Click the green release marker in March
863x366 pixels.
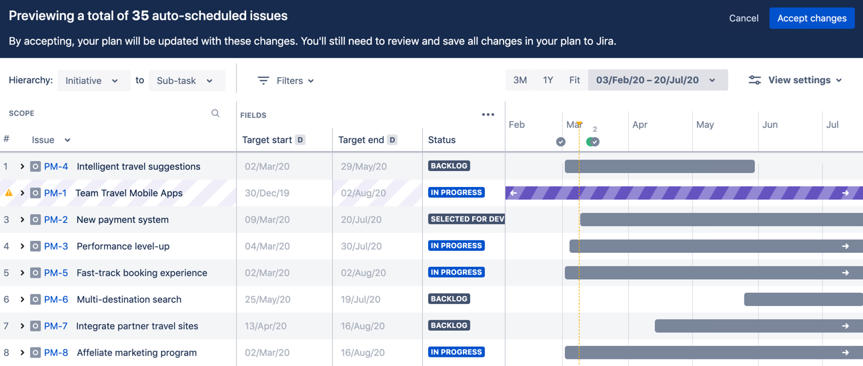[592, 142]
